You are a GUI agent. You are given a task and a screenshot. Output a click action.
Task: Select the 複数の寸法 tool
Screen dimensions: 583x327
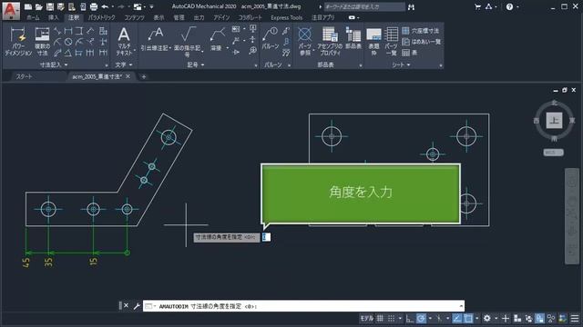pos(43,42)
